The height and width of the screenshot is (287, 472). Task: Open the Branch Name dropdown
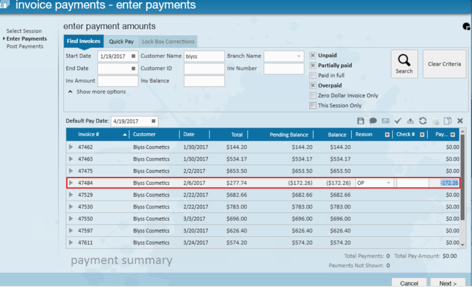point(299,56)
